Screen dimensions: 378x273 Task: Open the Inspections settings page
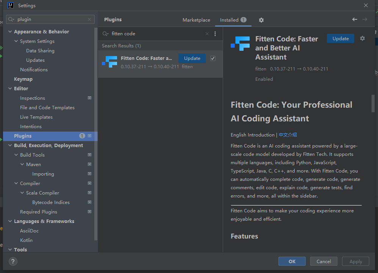pos(33,98)
